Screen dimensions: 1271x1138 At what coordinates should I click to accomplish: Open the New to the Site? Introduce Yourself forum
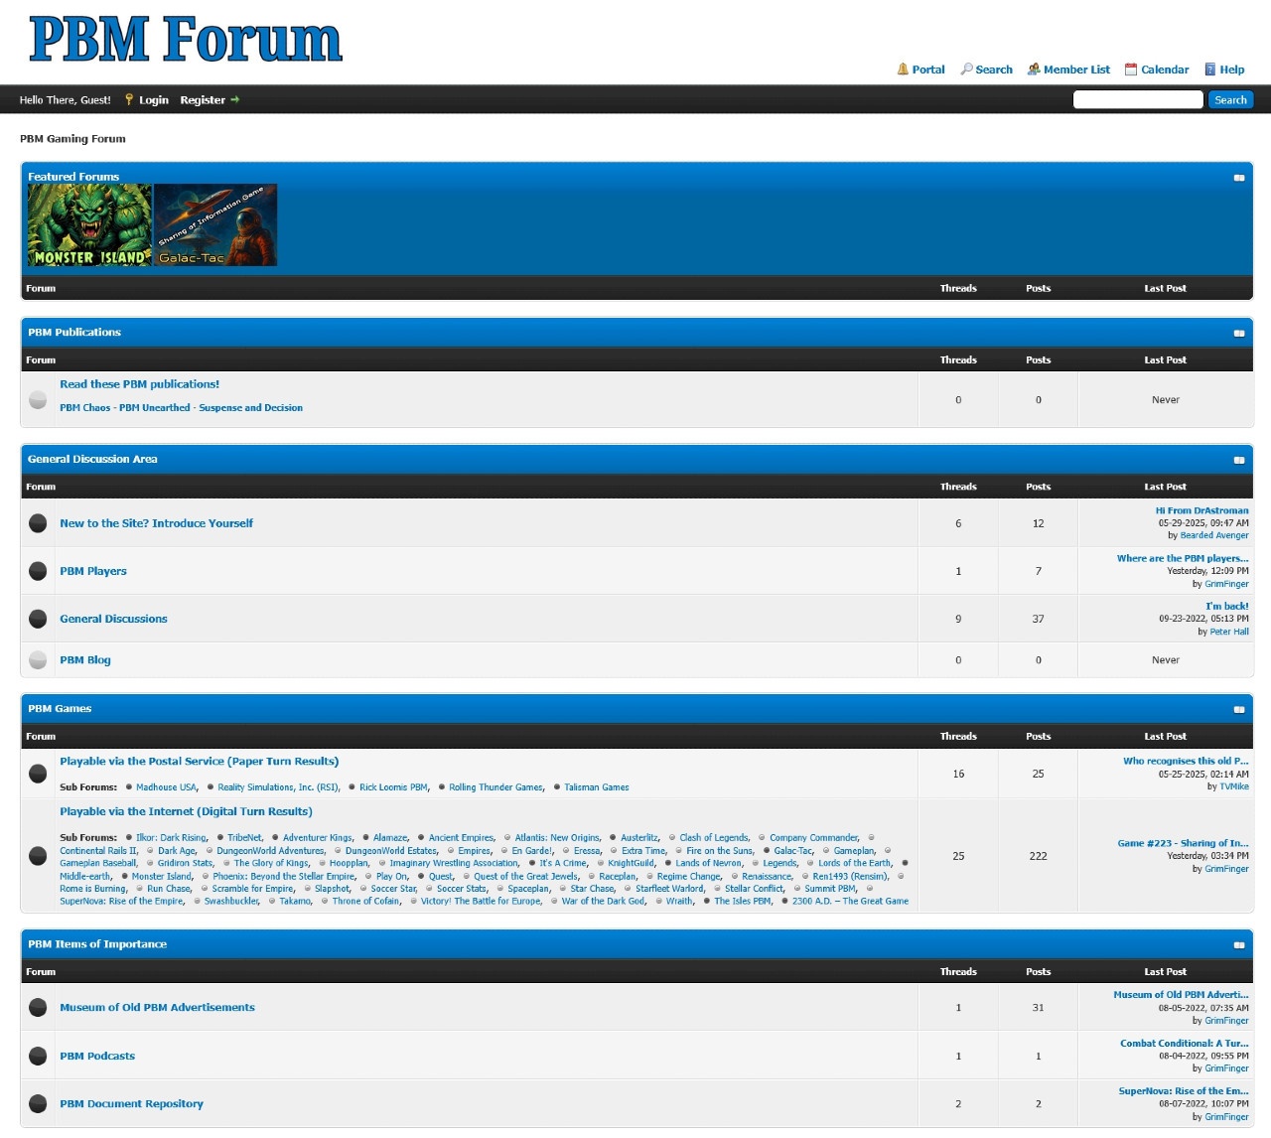(x=156, y=522)
